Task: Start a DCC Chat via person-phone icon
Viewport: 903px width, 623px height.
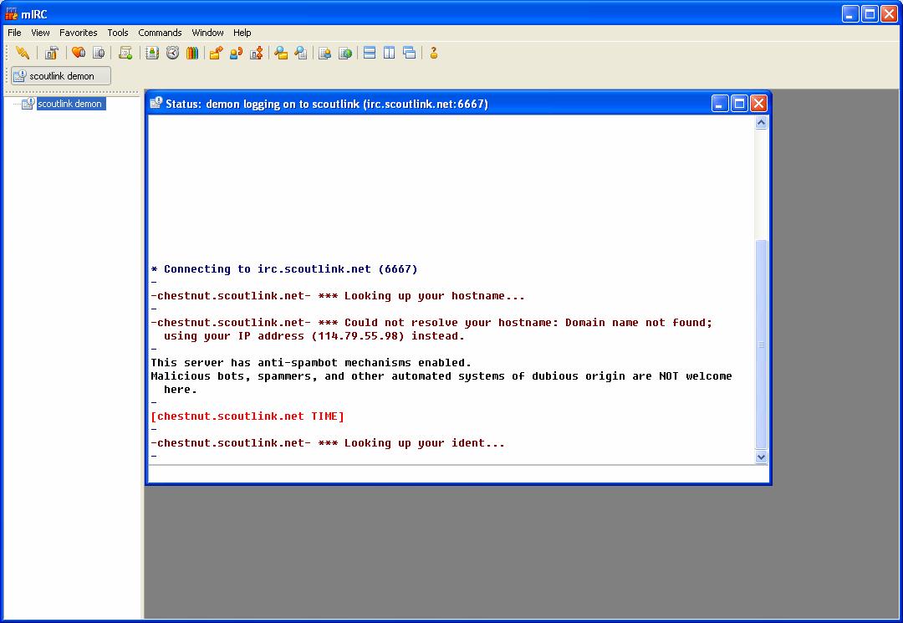Action: tap(236, 53)
